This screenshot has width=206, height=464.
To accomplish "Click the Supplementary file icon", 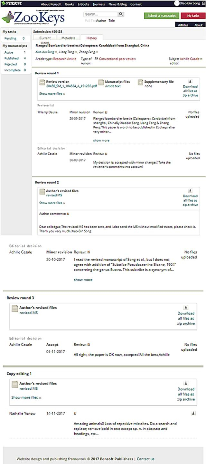I will 140,83.
